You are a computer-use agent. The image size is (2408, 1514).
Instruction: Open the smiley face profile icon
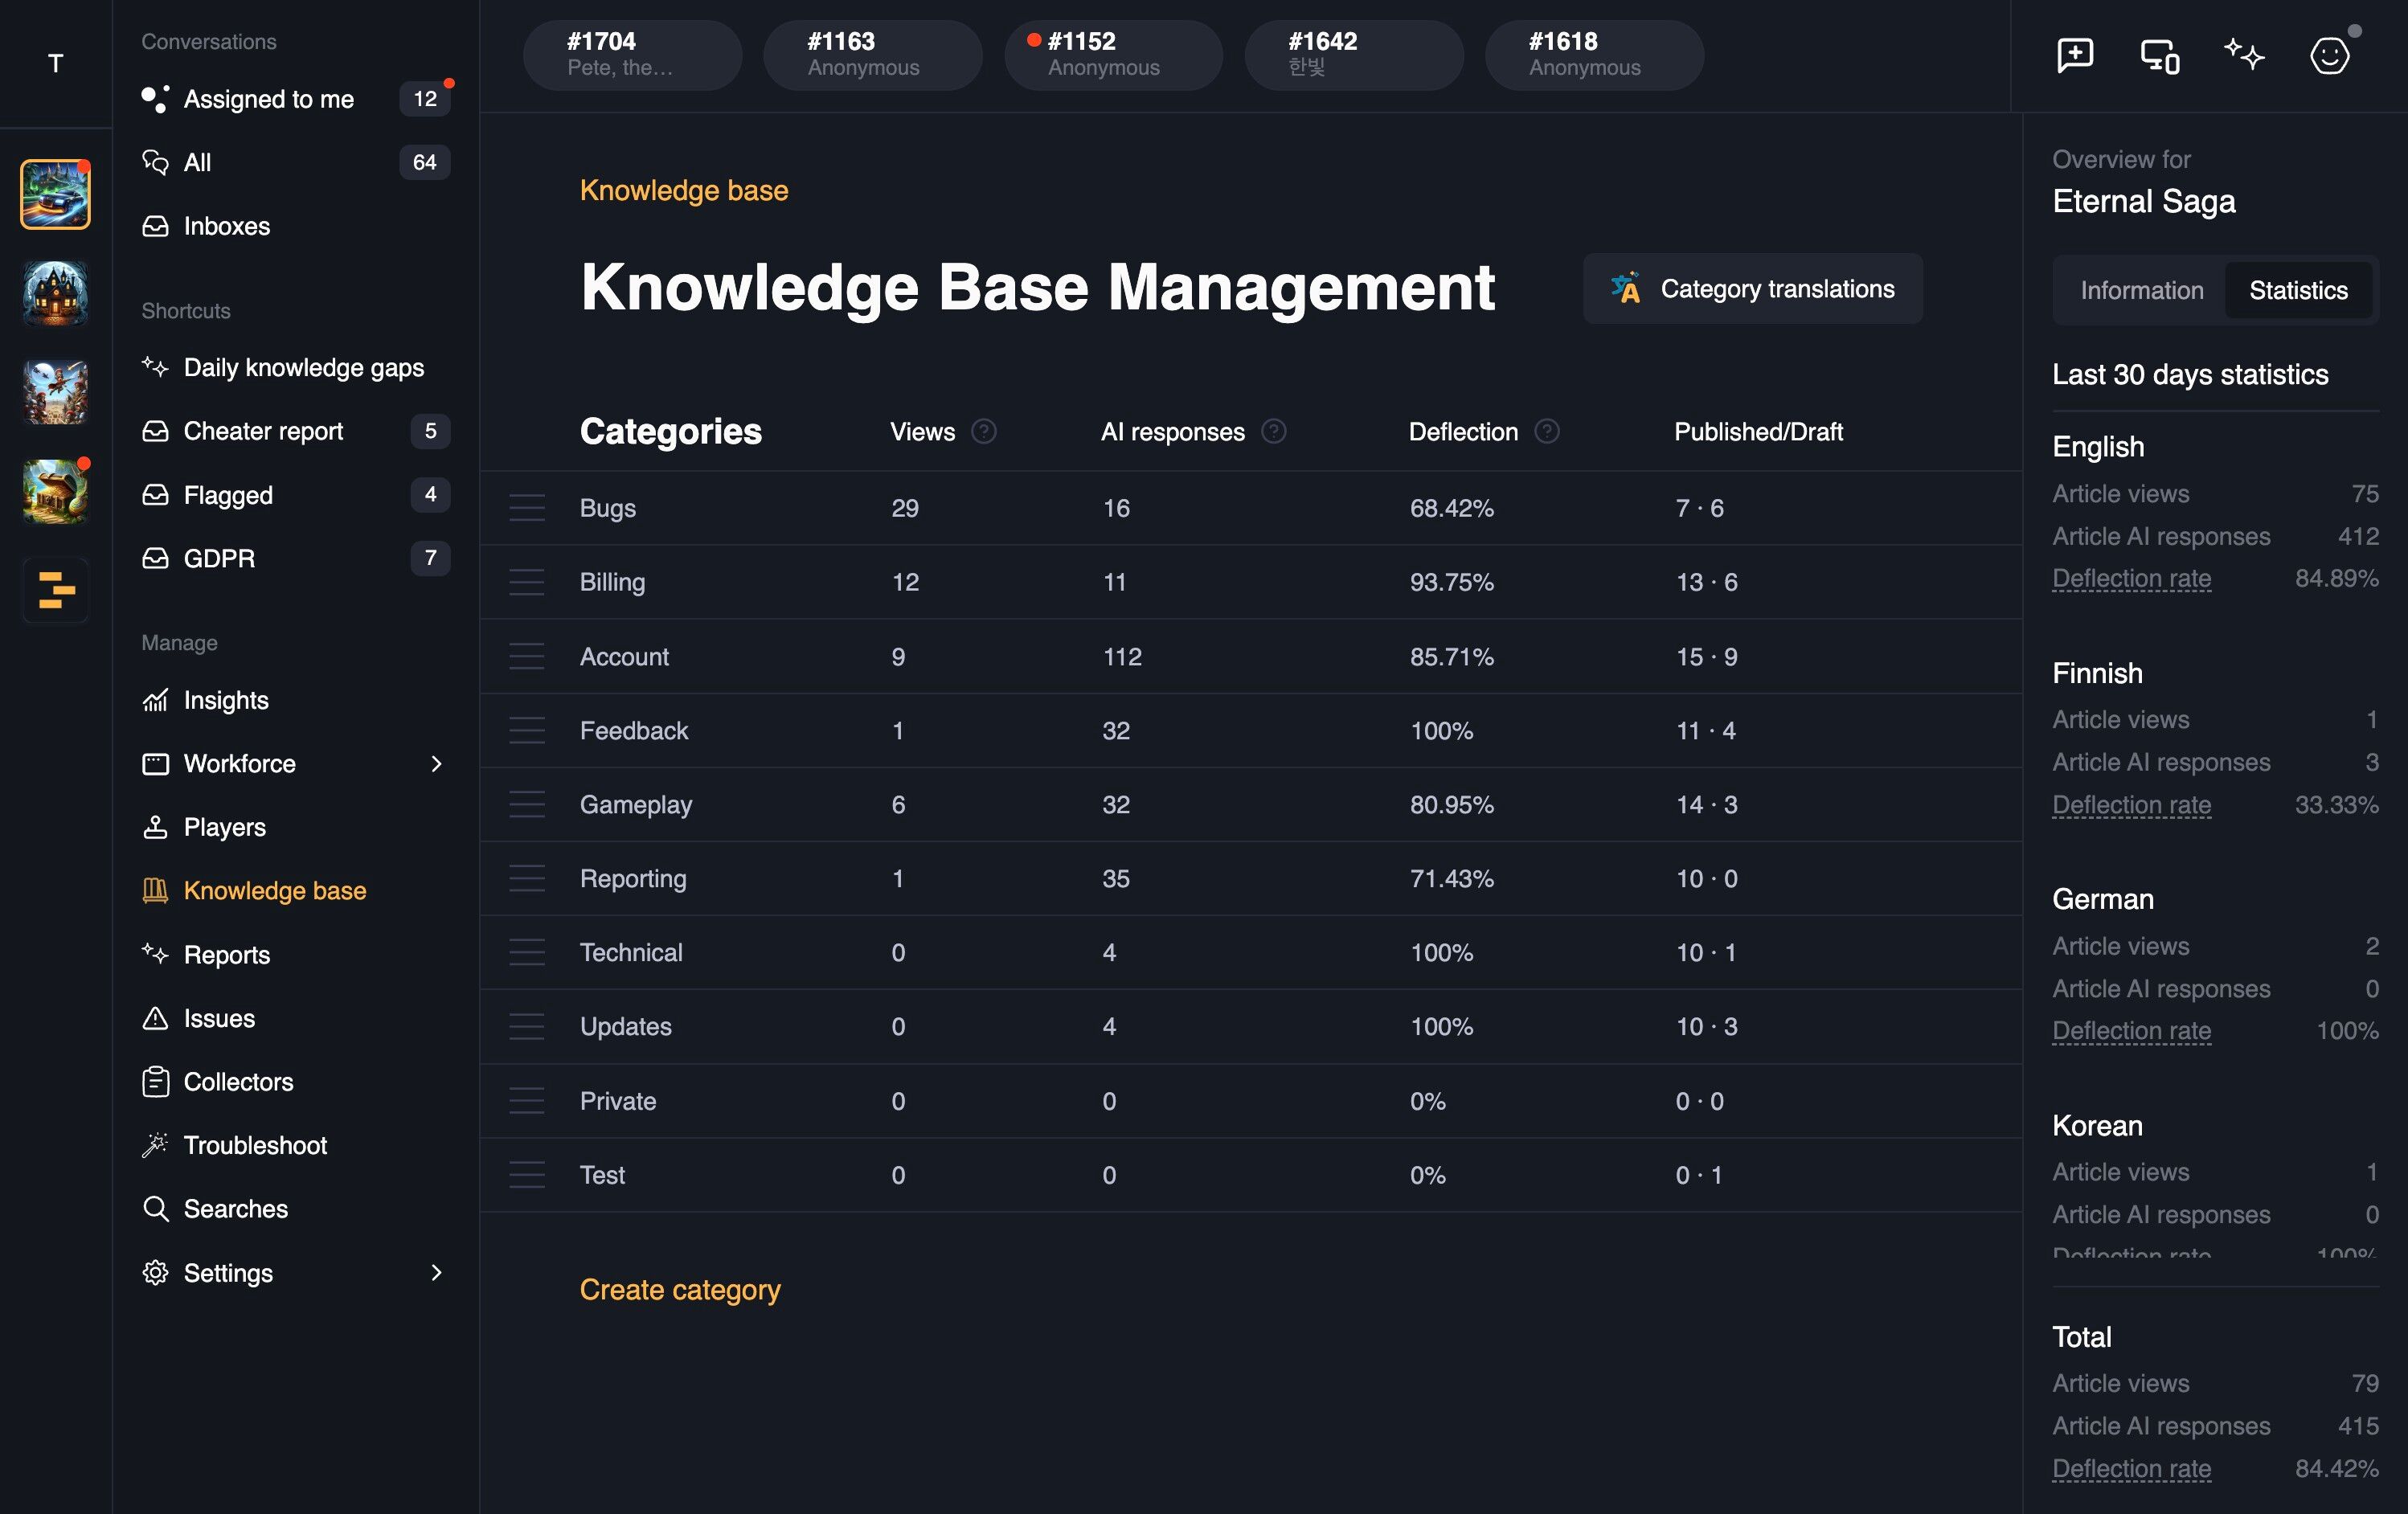point(2329,55)
